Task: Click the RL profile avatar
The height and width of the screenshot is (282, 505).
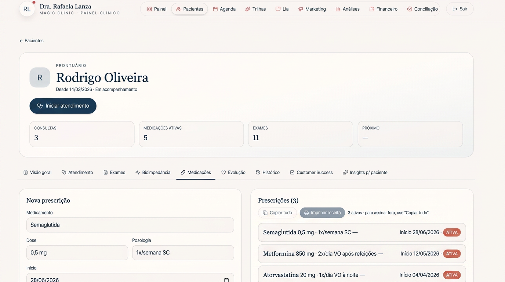Action: click(x=27, y=9)
